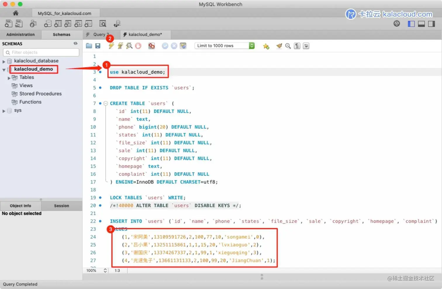Place cursor on 'use kalacloud_demo;' line
This screenshot has height=289, width=442.
click(x=137, y=72)
